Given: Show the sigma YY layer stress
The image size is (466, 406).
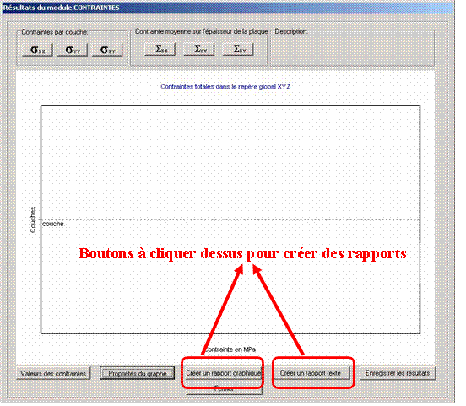Looking at the screenshot, I should coord(73,50).
